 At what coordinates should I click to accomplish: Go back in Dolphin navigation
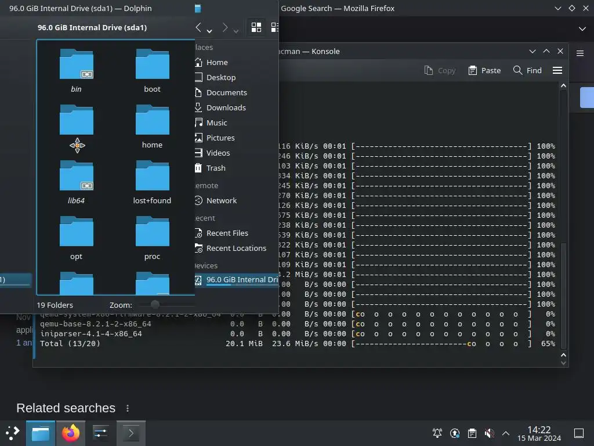(198, 27)
